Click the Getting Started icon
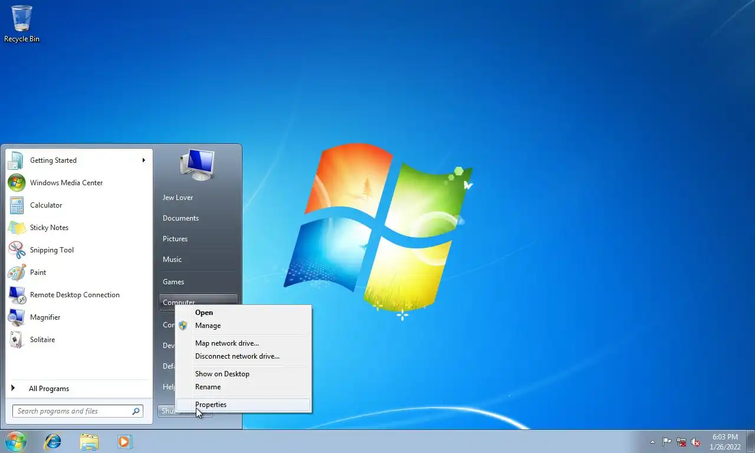This screenshot has width=755, height=453. [x=17, y=160]
